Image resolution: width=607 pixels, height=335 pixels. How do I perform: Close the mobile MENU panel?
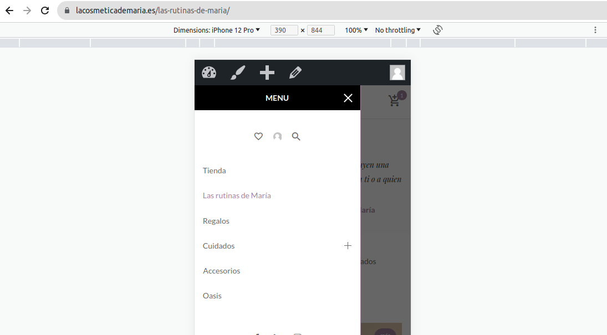[x=348, y=98]
